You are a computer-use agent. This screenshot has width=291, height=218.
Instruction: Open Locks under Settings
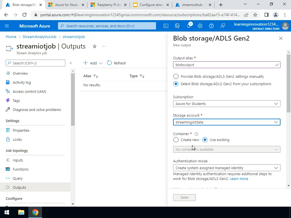[17, 140]
